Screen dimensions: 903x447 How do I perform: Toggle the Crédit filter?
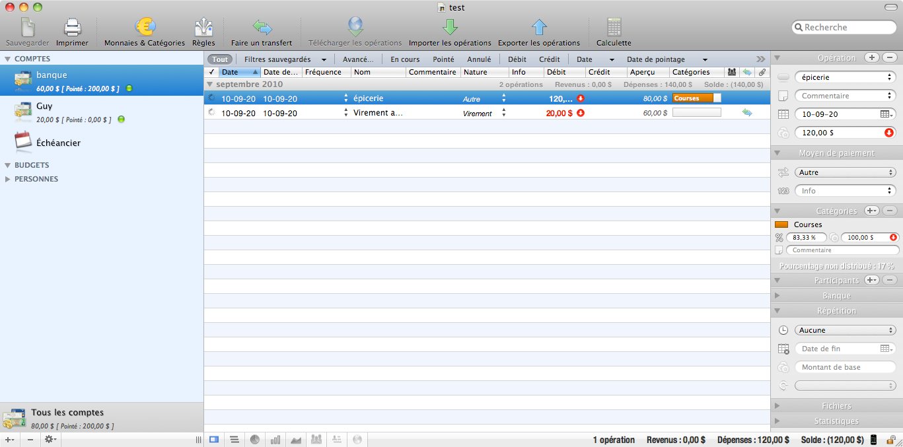[550, 59]
